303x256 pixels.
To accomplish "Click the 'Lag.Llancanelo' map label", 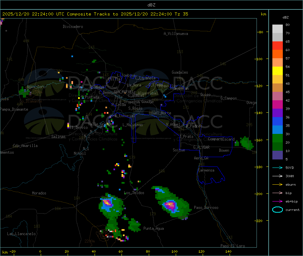I will [x=21, y=234].
